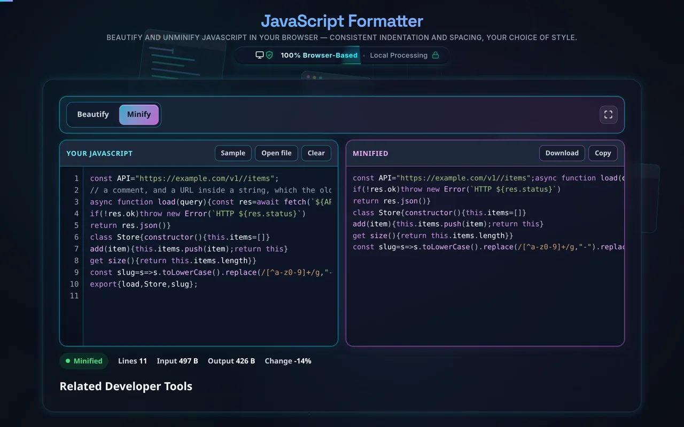Download the minified output
This screenshot has width=684, height=427.
[x=562, y=153]
